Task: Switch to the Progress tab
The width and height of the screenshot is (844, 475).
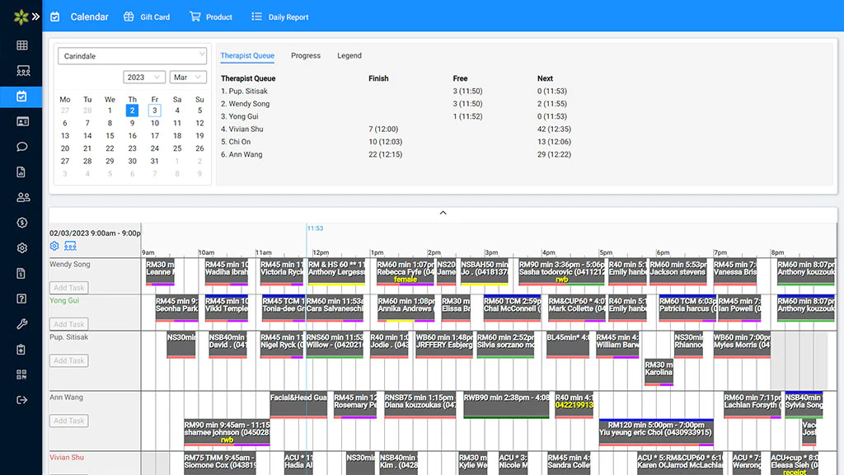Action: tap(306, 55)
